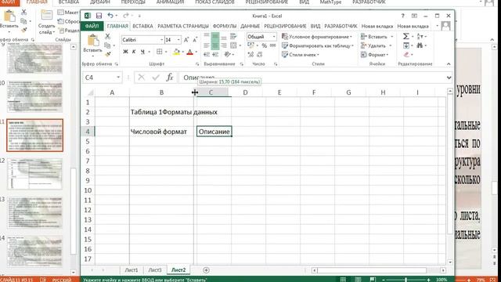Insert AutoSum sigma
501x282 pixels.
tap(405, 37)
